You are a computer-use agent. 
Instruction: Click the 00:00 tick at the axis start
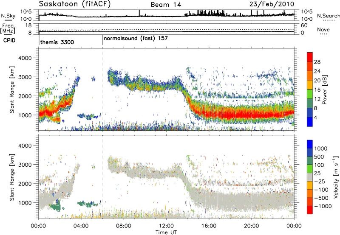point(38,226)
